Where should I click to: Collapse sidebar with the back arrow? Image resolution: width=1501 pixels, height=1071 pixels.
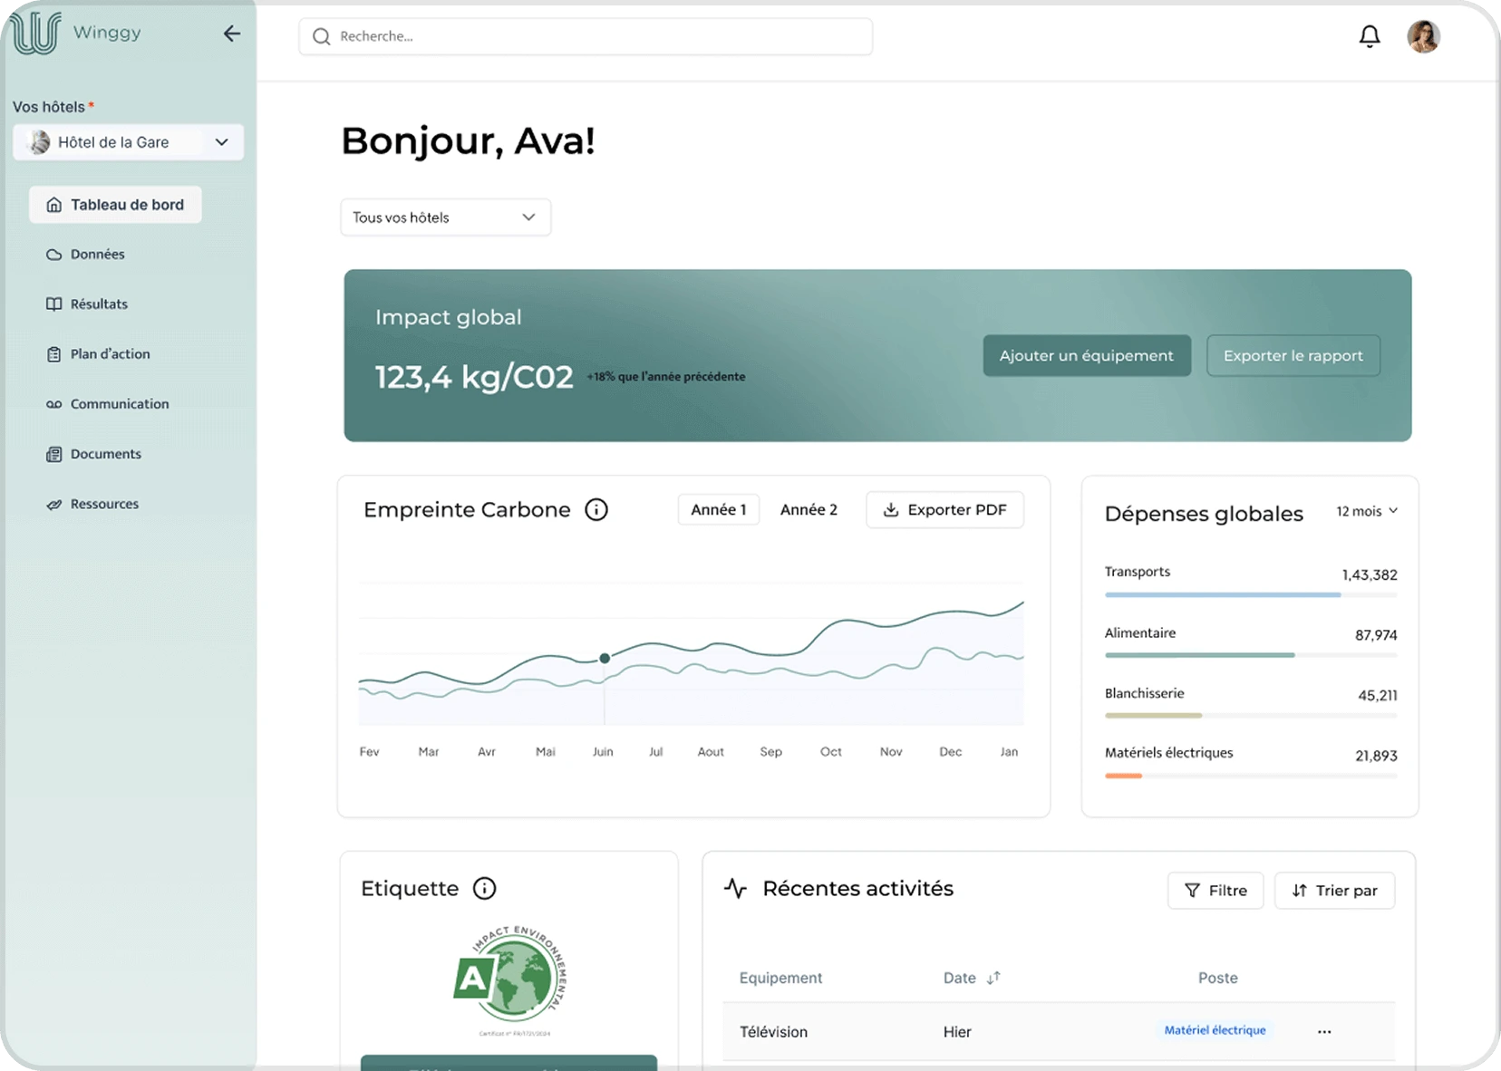[232, 34]
